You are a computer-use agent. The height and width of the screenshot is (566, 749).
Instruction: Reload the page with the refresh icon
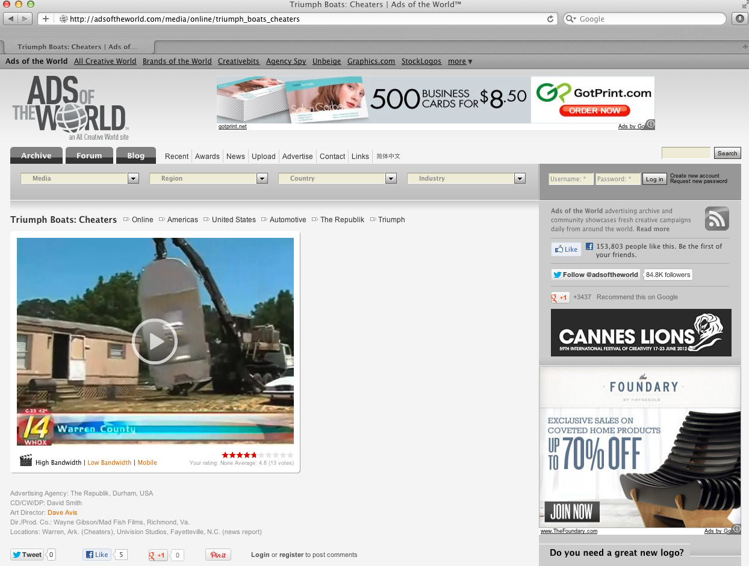point(550,19)
